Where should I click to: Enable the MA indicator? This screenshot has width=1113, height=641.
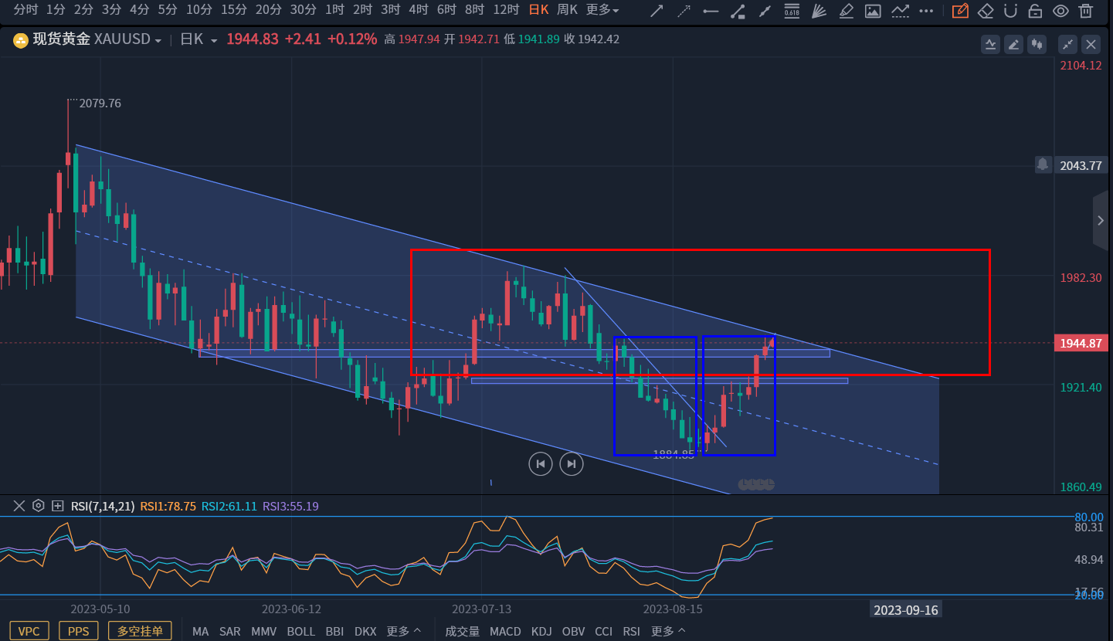coord(200,631)
